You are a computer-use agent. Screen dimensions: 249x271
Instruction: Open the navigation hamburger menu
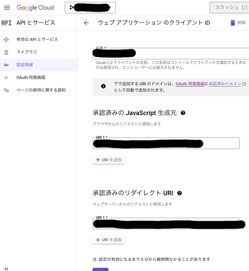[x=7, y=8]
